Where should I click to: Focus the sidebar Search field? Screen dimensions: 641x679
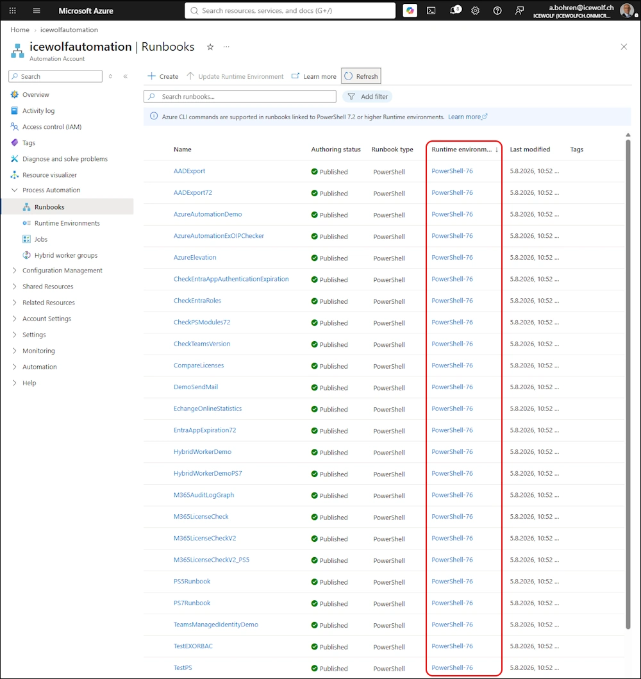pyautogui.click(x=55, y=76)
